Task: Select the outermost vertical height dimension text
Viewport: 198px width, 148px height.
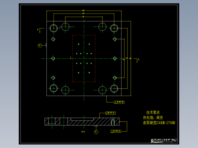Action: pyautogui.click(x=130, y=58)
